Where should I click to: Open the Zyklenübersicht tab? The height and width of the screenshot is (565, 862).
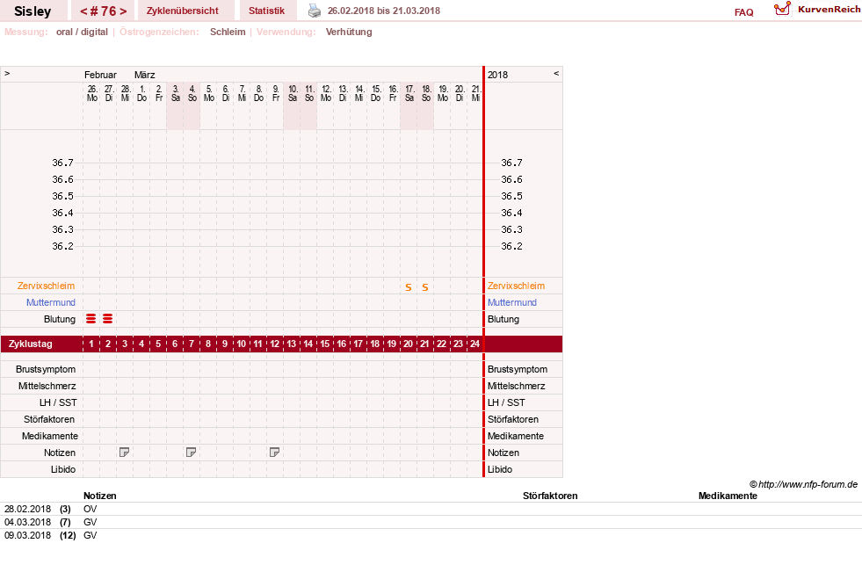pos(183,11)
